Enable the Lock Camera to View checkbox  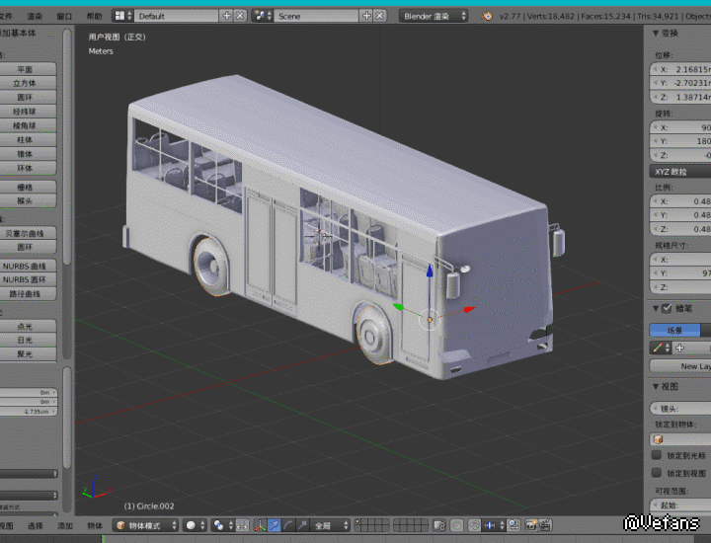(657, 473)
